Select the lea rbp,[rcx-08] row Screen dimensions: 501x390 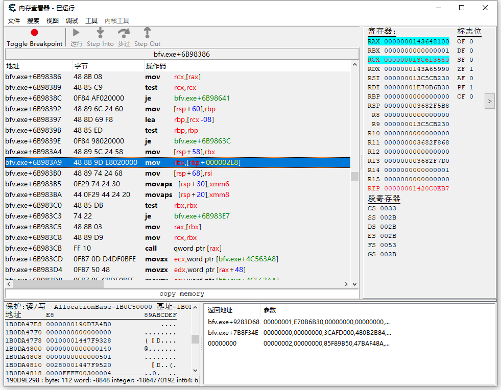click(x=178, y=120)
